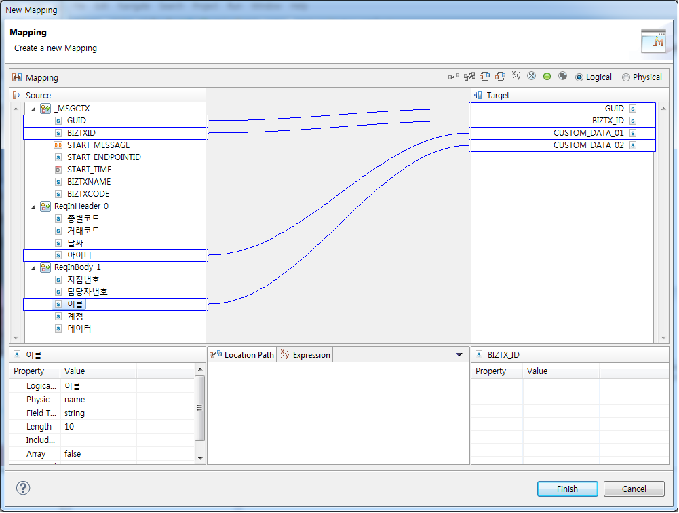The height and width of the screenshot is (513, 679).
Task: Open the expression dropdown next to Expression tab
Action: [460, 354]
